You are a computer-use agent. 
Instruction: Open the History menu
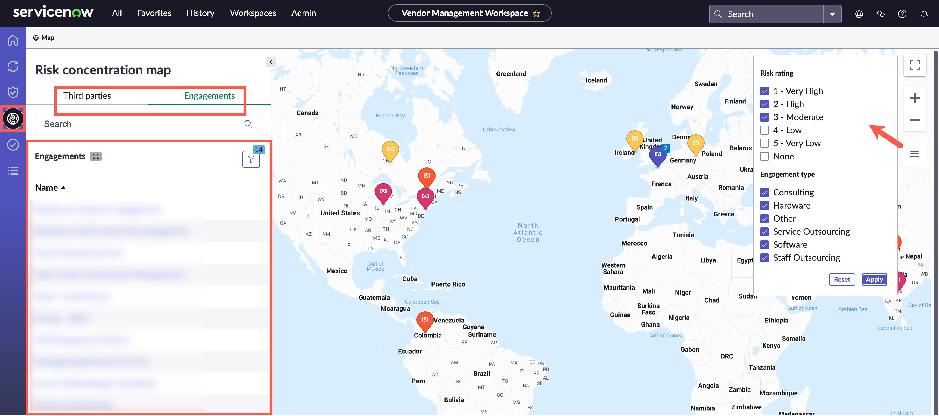click(x=200, y=13)
